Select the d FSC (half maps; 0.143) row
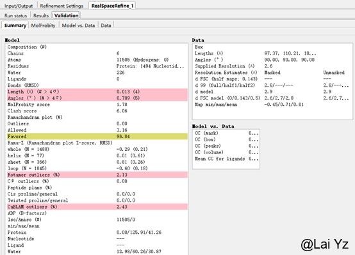This screenshot has width=355, height=255. click(272, 79)
